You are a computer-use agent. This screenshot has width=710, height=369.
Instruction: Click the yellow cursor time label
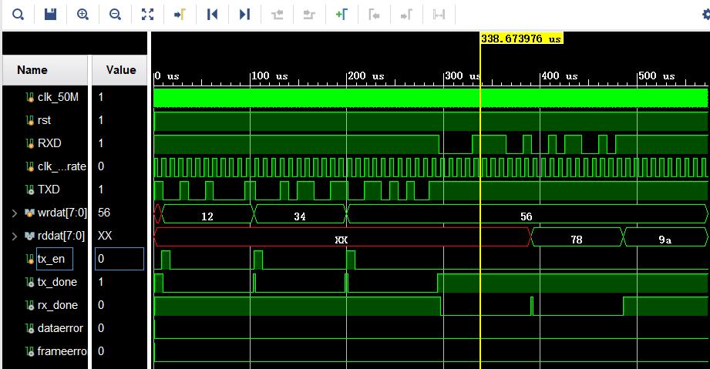click(x=521, y=39)
